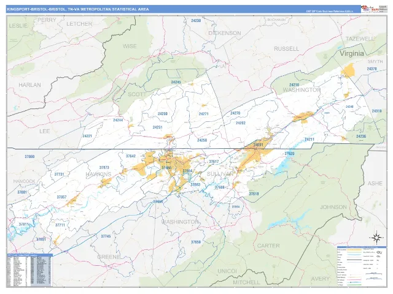Select ZIP code 24245
Screen dimensions: 393x294
click(176, 82)
